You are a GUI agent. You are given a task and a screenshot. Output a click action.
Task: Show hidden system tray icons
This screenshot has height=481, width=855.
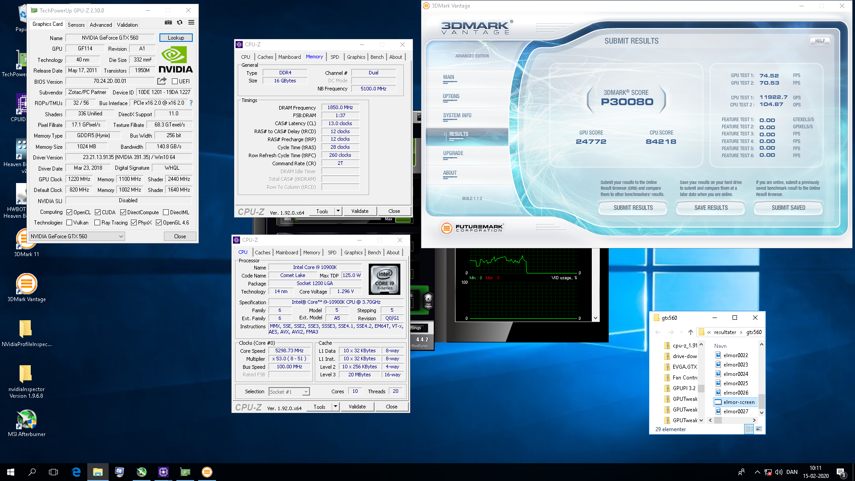point(757,472)
